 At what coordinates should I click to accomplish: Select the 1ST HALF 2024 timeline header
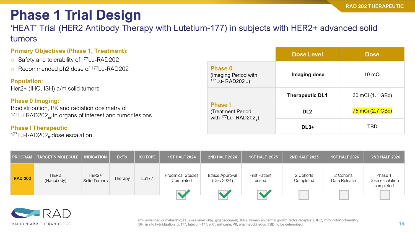[x=181, y=157]
